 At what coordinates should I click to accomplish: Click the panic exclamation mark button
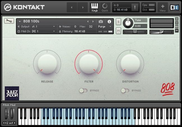click(x=135, y=8)
